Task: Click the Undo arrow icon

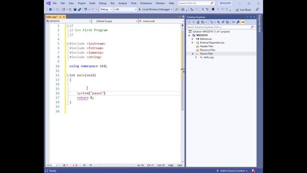Action: pyautogui.click(x=85, y=10)
